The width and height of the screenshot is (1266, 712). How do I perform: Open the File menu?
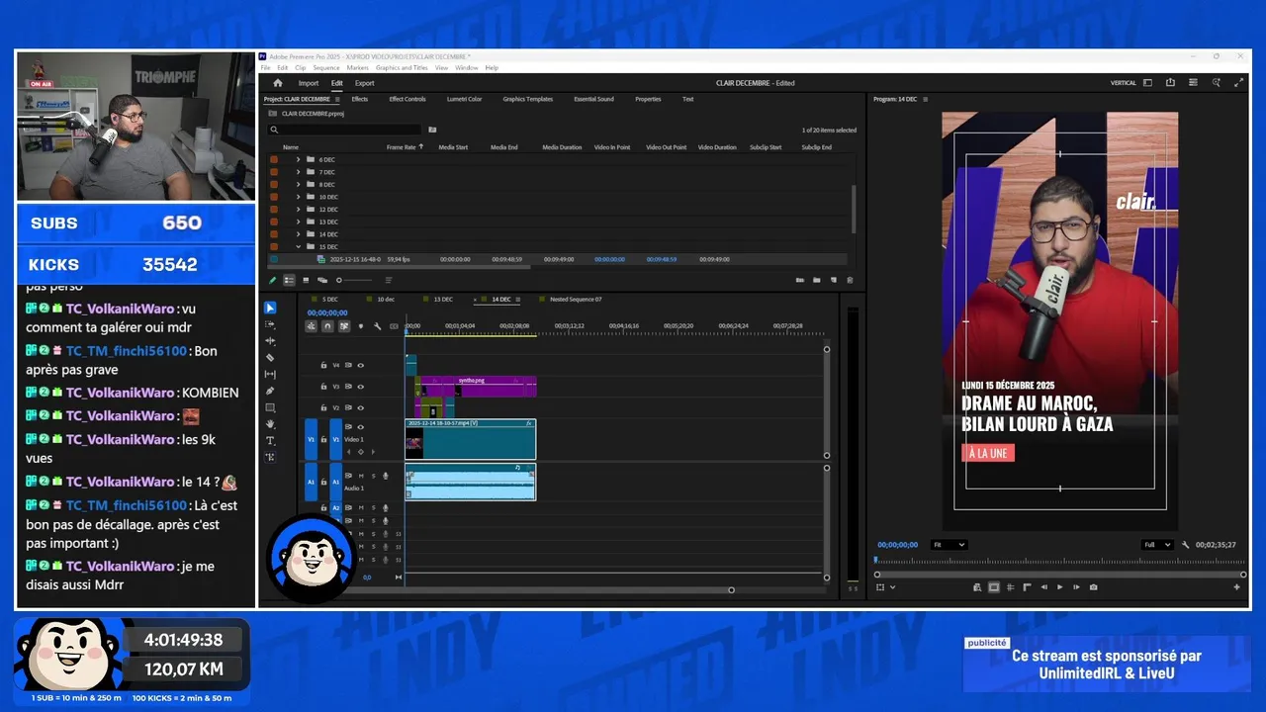click(265, 68)
